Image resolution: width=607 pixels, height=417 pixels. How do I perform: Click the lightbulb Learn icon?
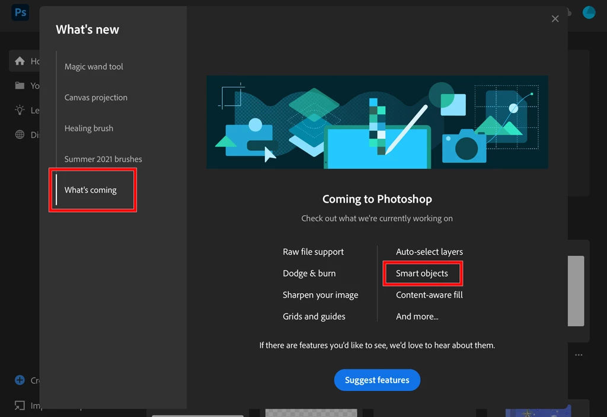pyautogui.click(x=20, y=110)
